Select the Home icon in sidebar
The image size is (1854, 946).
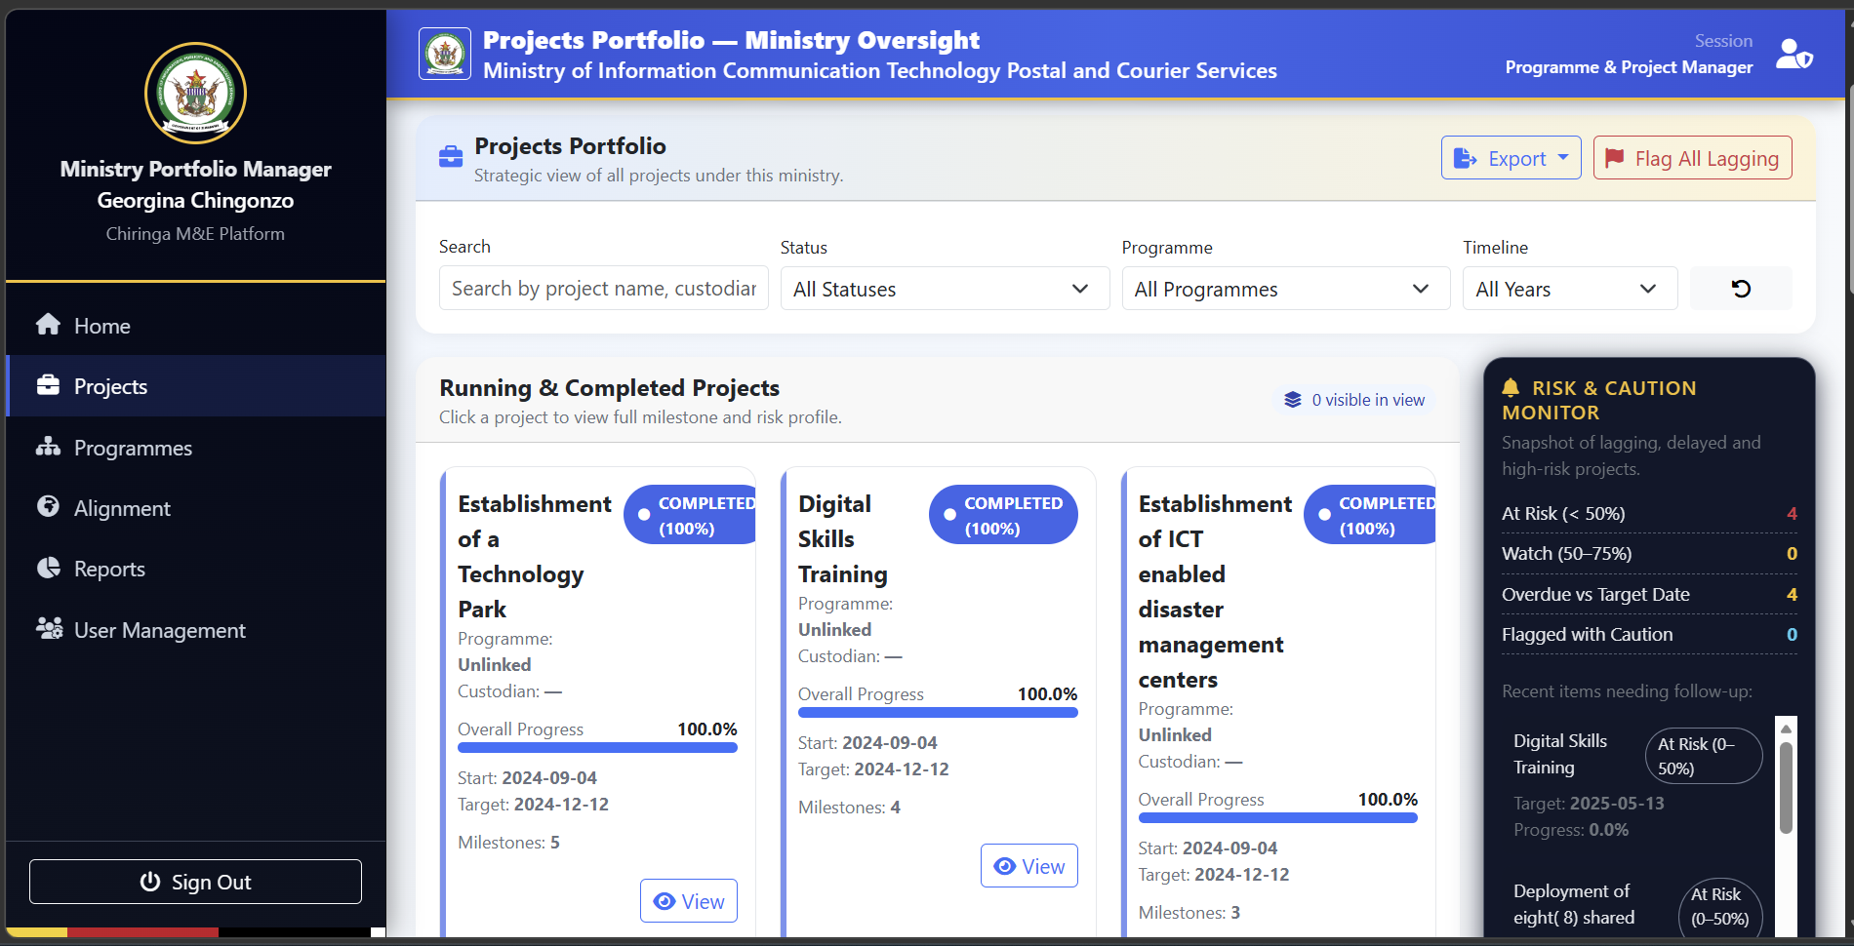coord(48,325)
